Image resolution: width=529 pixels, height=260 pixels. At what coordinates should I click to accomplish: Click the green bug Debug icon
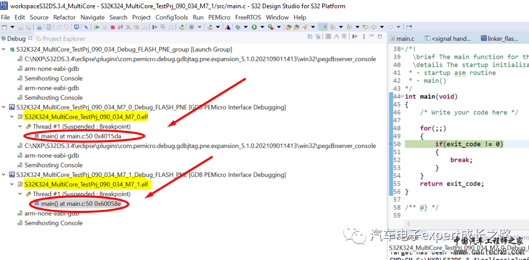click(238, 27)
